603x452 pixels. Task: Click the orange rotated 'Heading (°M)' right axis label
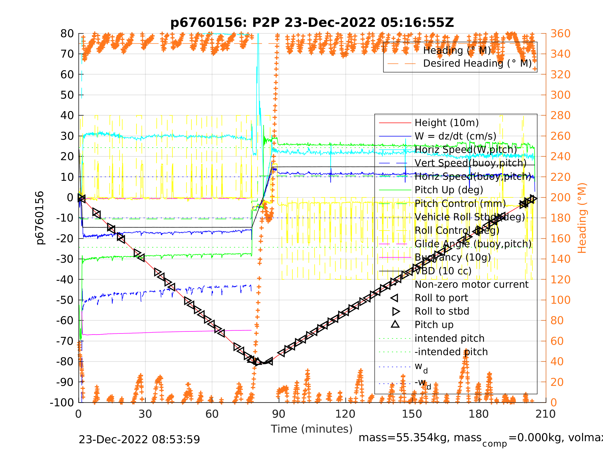(x=582, y=218)
